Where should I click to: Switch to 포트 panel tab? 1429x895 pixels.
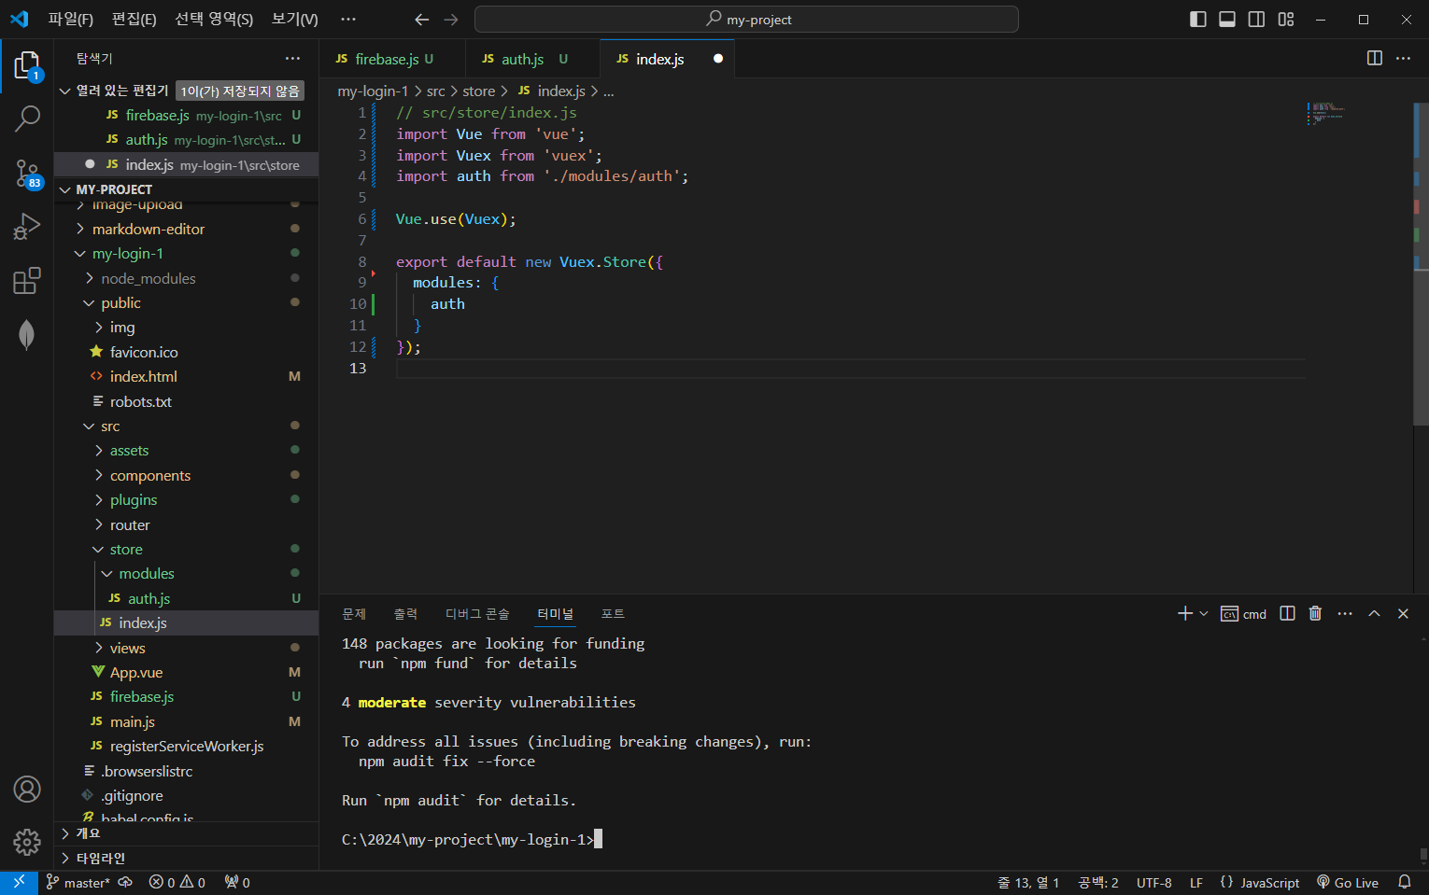tap(613, 613)
